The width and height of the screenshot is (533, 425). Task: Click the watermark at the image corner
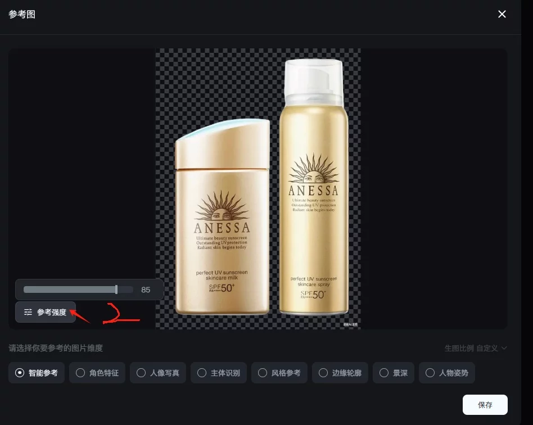coord(351,324)
